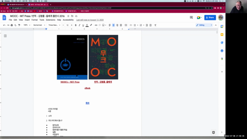Open Google Maps in the side panel
This screenshot has height=139, width=247.
pos(222,59)
